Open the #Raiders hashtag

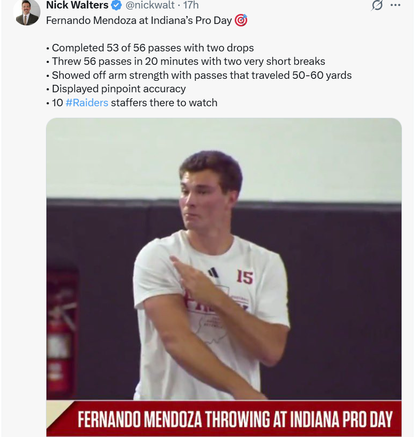click(86, 103)
